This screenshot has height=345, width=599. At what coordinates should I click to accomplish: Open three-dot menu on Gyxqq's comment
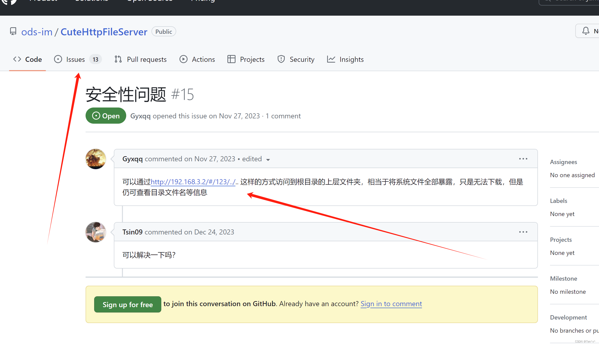click(x=523, y=159)
